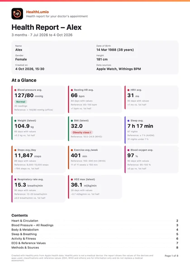Click 'Reference: 18.5–24.9 (WHO)' text

[x=86, y=137]
